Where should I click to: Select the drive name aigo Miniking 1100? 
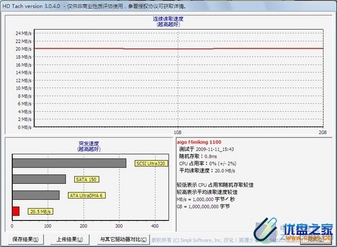[x=199, y=142]
